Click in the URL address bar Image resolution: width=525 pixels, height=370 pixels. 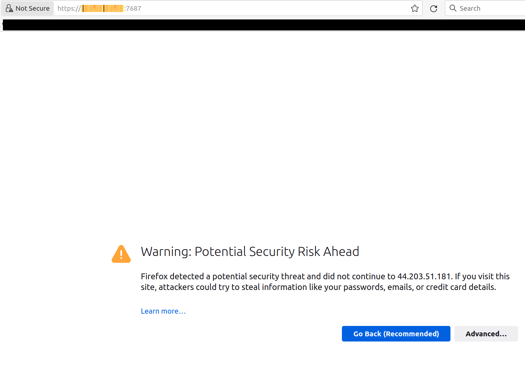coord(259,8)
